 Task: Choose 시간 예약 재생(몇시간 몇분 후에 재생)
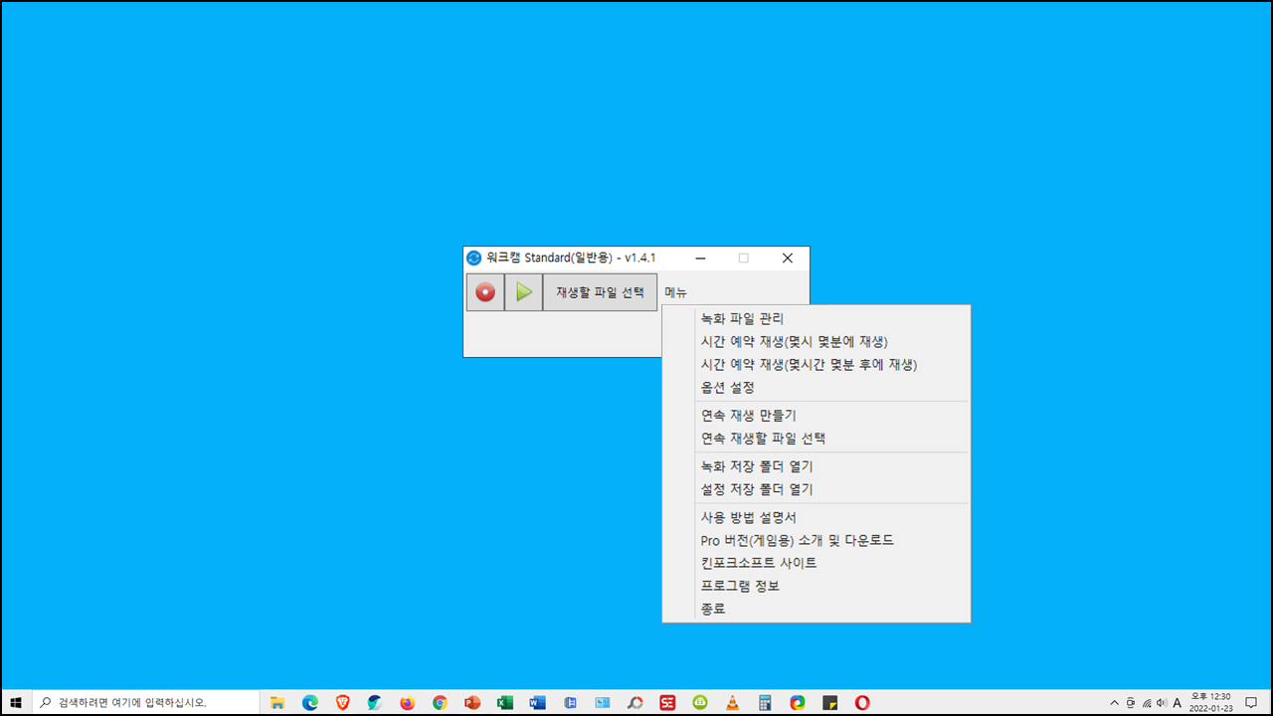tap(816, 364)
